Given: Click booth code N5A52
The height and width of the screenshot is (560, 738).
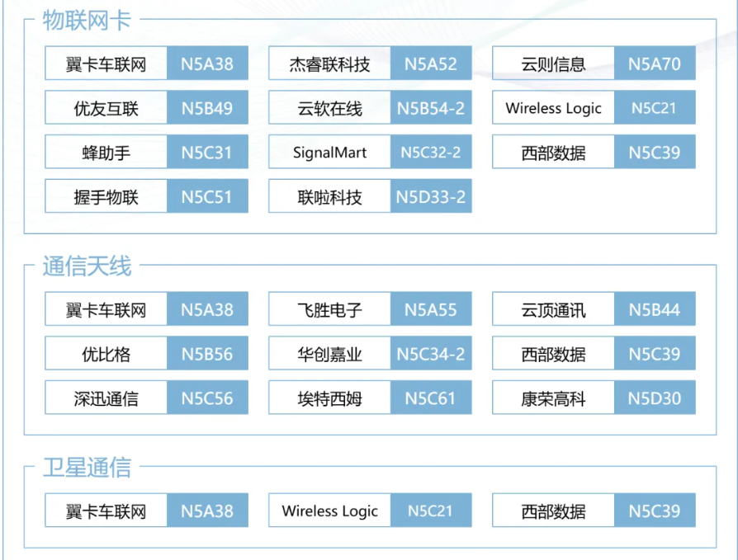Looking at the screenshot, I should (431, 64).
